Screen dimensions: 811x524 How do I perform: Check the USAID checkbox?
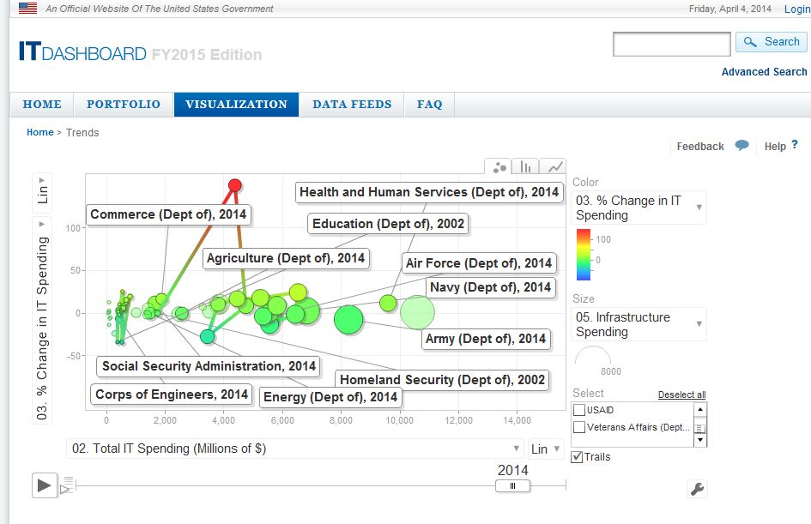(x=579, y=410)
